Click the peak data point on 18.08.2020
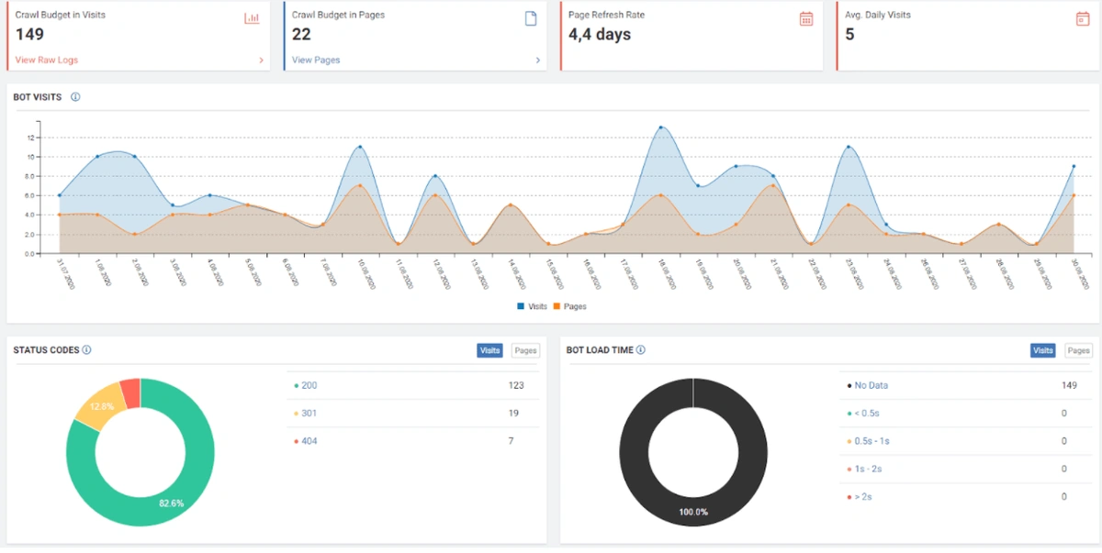1102x553 pixels. (x=660, y=127)
